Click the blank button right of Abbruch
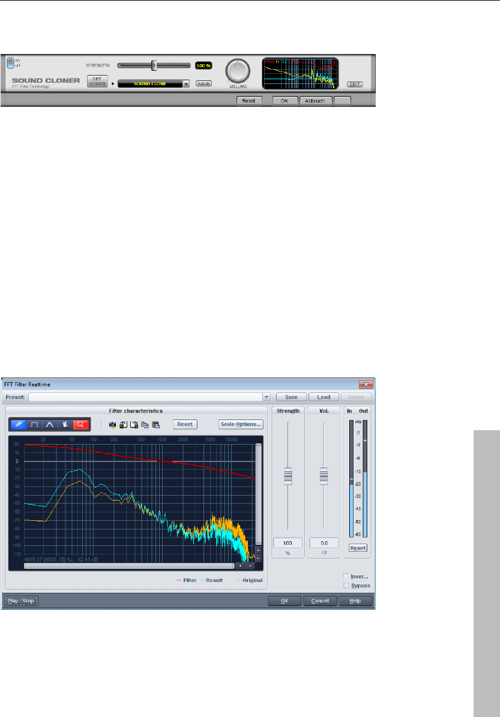The image size is (500, 717). pos(343,101)
